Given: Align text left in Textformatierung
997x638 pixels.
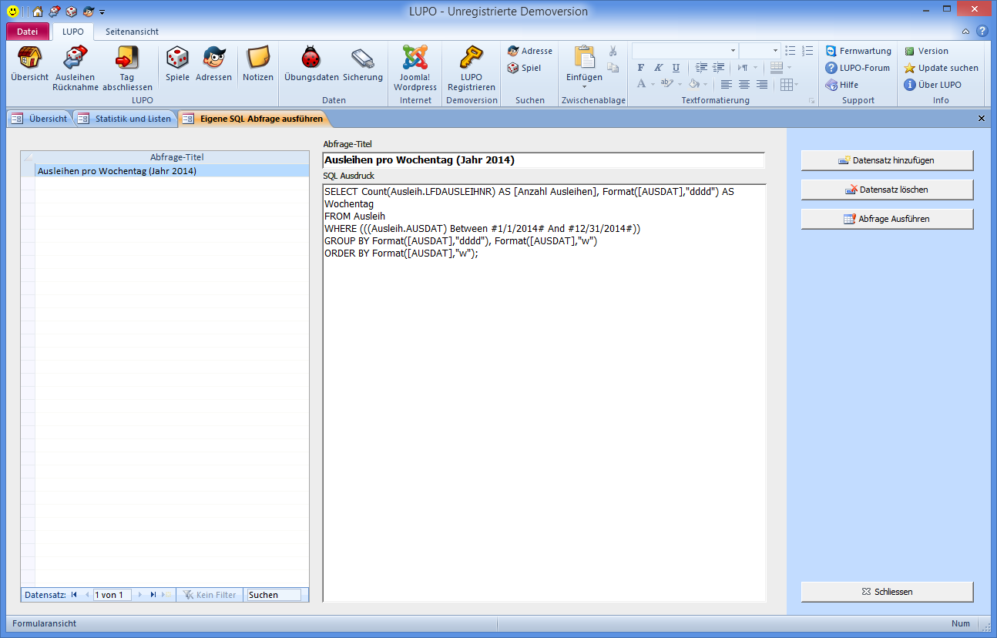Looking at the screenshot, I should [727, 85].
